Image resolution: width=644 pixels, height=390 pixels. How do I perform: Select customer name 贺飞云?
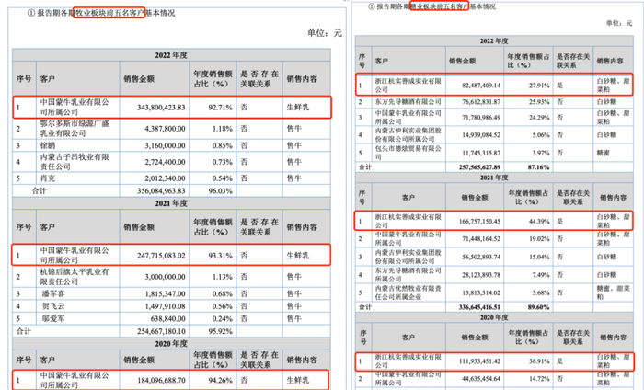pyautogui.click(x=53, y=306)
